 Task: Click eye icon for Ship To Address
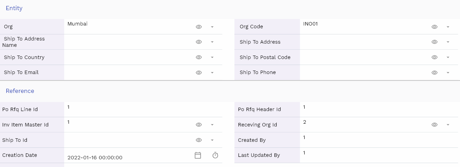tap(435, 42)
